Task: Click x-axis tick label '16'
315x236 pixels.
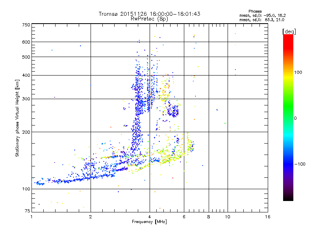Action: pyautogui.click(x=268, y=217)
